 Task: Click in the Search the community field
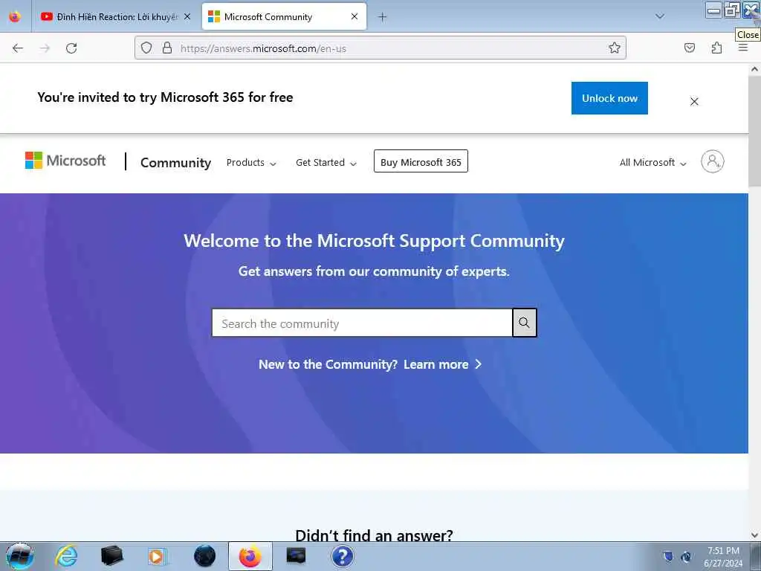pyautogui.click(x=362, y=323)
